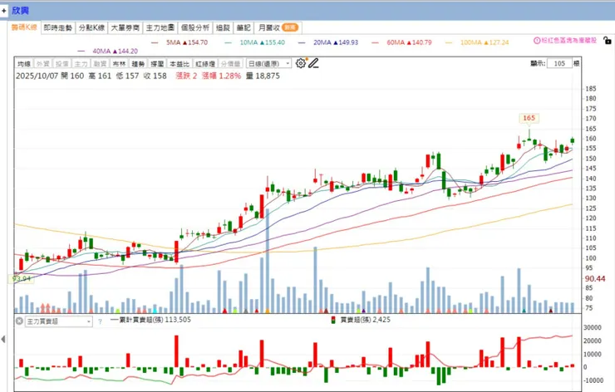Select the pencil drawing tool icon
The image size is (615, 392).
click(x=313, y=63)
